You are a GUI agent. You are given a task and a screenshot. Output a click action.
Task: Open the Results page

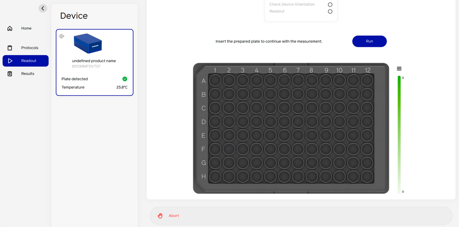[x=28, y=74]
